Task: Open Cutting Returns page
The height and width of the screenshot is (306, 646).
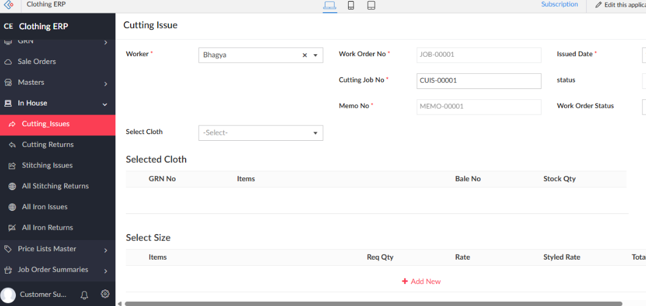Action: [x=48, y=145]
